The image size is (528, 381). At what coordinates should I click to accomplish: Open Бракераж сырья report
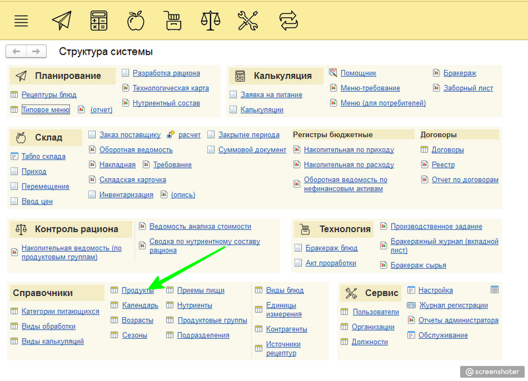(418, 265)
